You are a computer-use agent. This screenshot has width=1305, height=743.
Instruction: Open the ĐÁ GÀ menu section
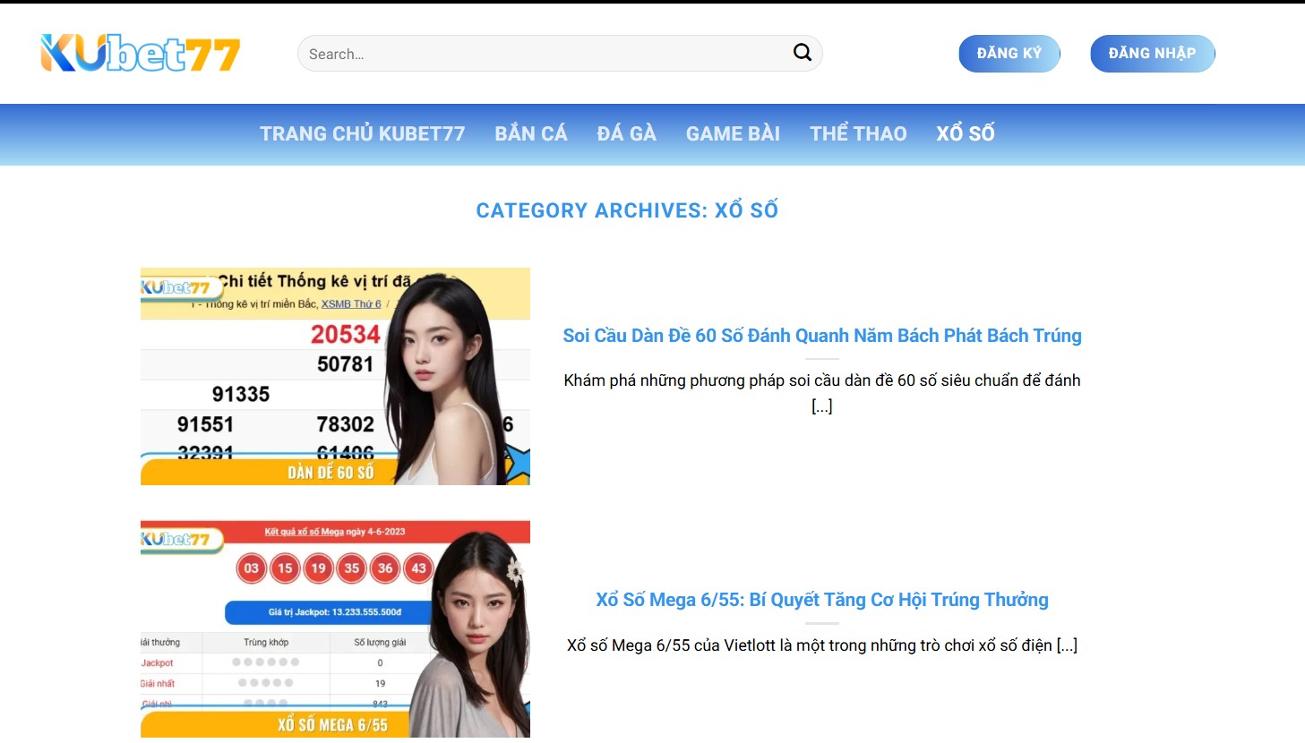(626, 134)
